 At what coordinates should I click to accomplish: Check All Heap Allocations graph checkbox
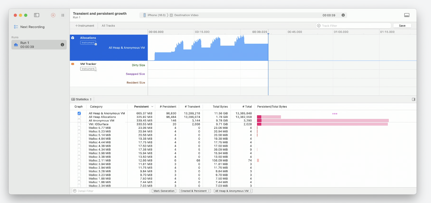point(79,117)
